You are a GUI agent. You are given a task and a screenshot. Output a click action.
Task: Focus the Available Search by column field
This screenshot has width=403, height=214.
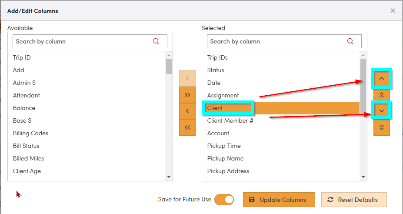click(x=83, y=42)
